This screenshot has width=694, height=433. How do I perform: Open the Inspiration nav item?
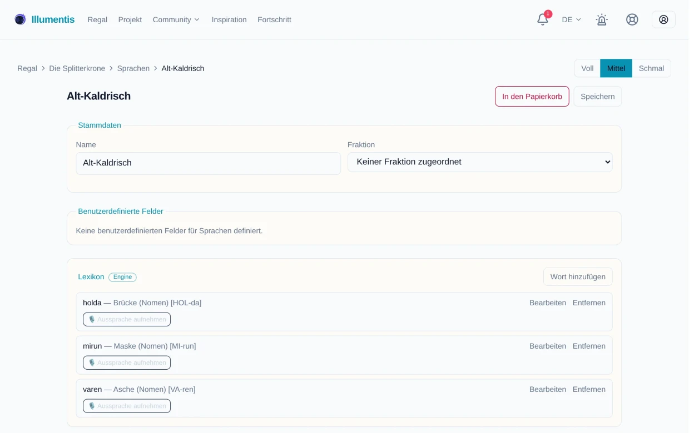pyautogui.click(x=229, y=19)
